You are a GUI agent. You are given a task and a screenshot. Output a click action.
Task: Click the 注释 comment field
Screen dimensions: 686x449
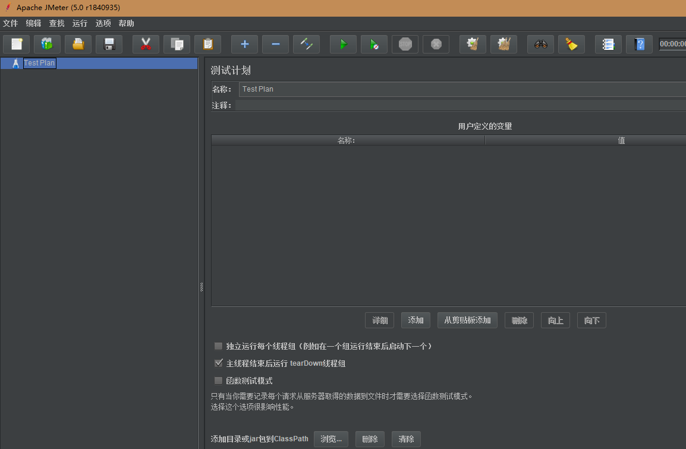[461, 105]
